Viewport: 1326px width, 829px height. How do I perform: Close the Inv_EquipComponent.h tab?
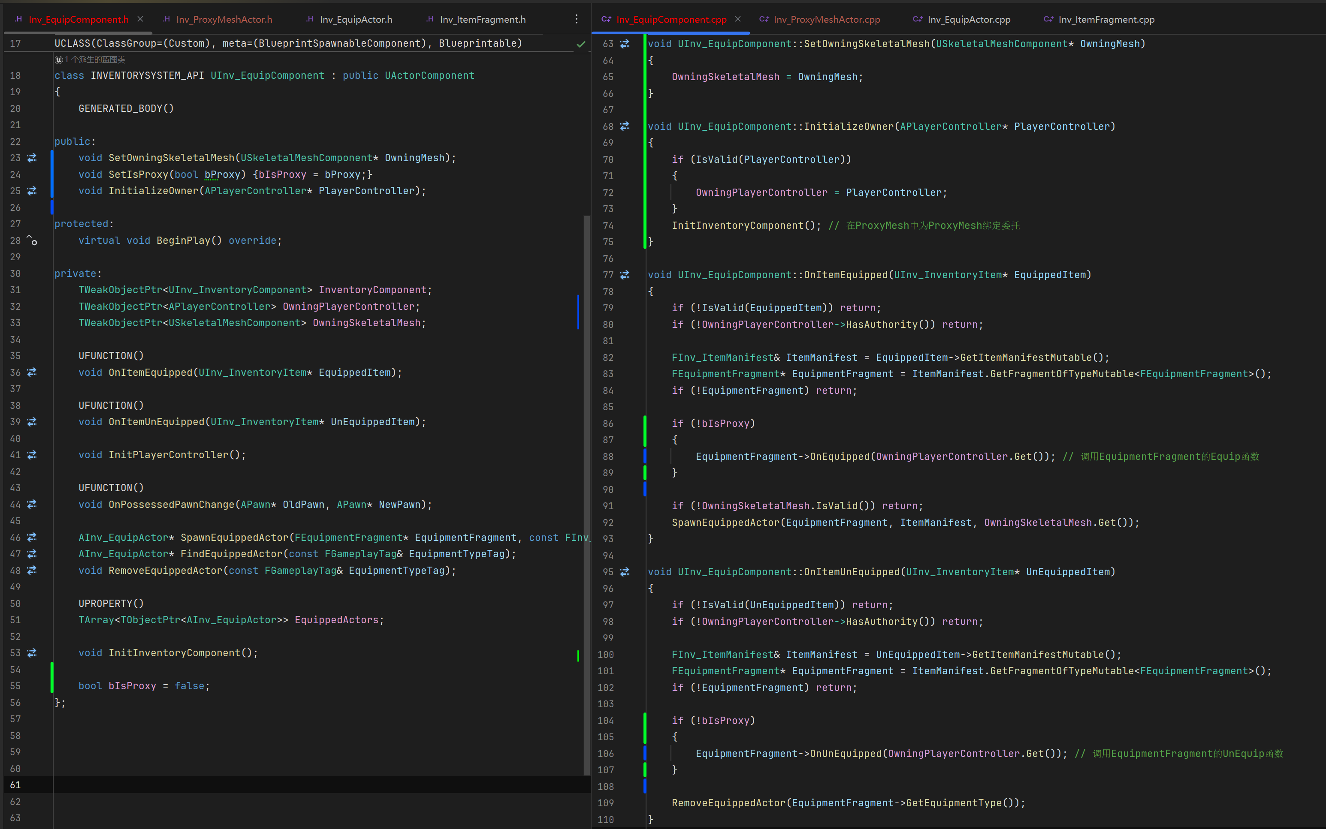[140, 19]
